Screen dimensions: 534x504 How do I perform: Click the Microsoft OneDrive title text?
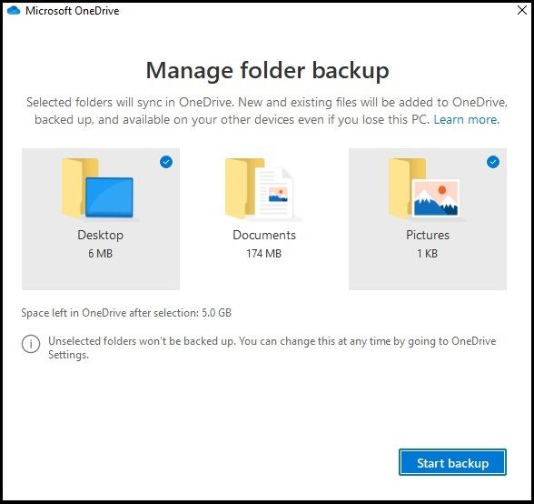pos(73,11)
